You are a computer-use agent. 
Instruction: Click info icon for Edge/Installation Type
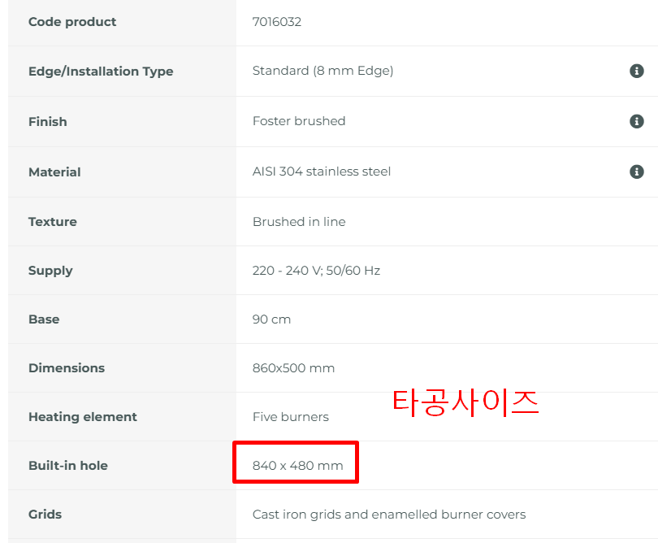pyautogui.click(x=637, y=72)
